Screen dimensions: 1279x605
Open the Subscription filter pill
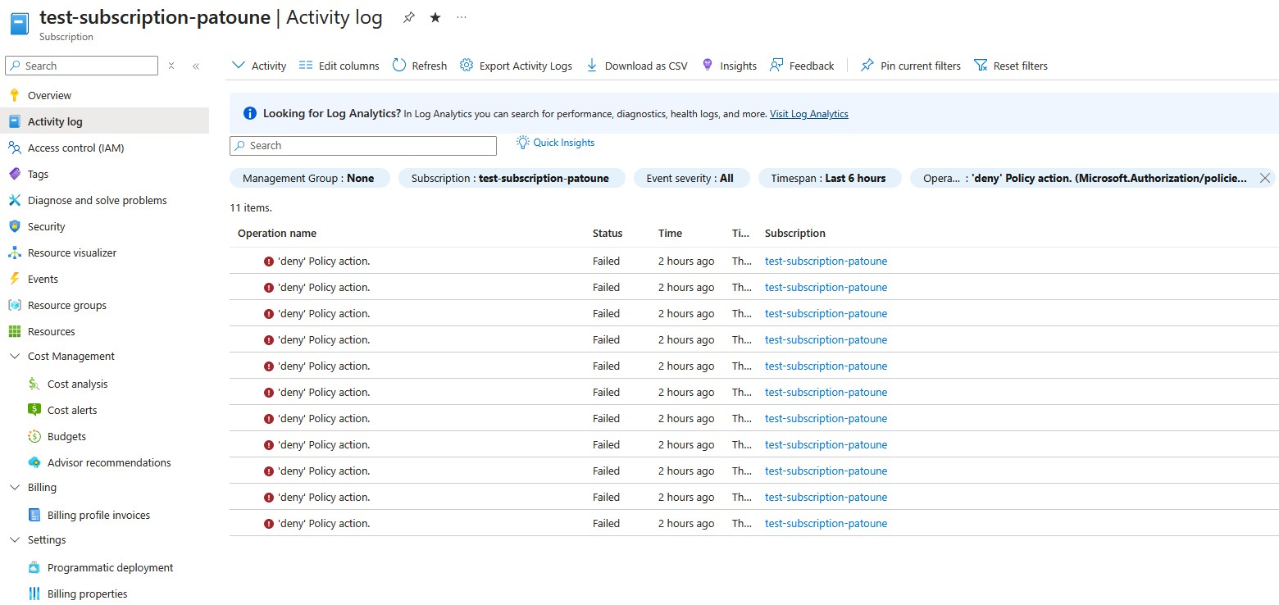(x=511, y=178)
